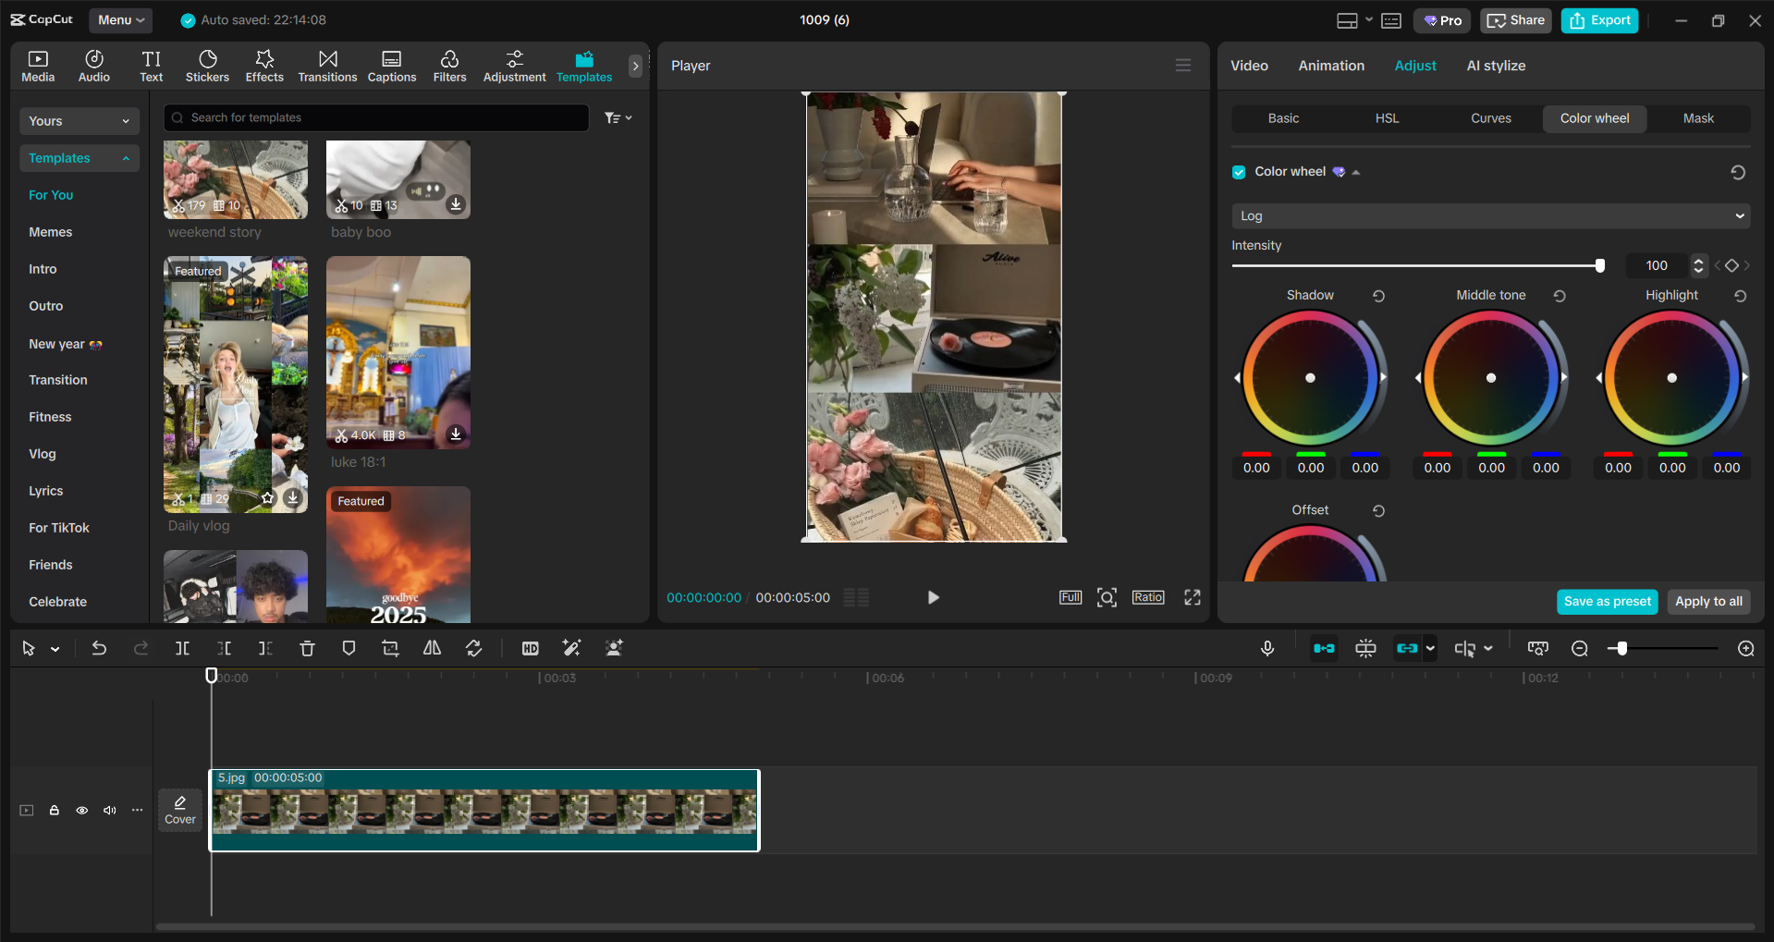
Task: Start voiceover recording
Action: [1266, 648]
